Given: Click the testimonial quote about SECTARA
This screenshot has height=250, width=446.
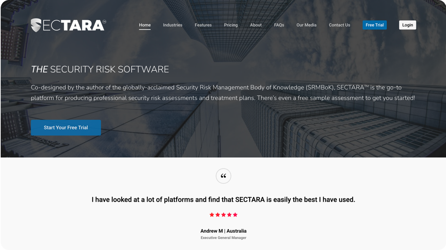Looking at the screenshot, I should (x=224, y=200).
